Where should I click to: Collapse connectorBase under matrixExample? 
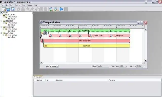coord(4,29)
